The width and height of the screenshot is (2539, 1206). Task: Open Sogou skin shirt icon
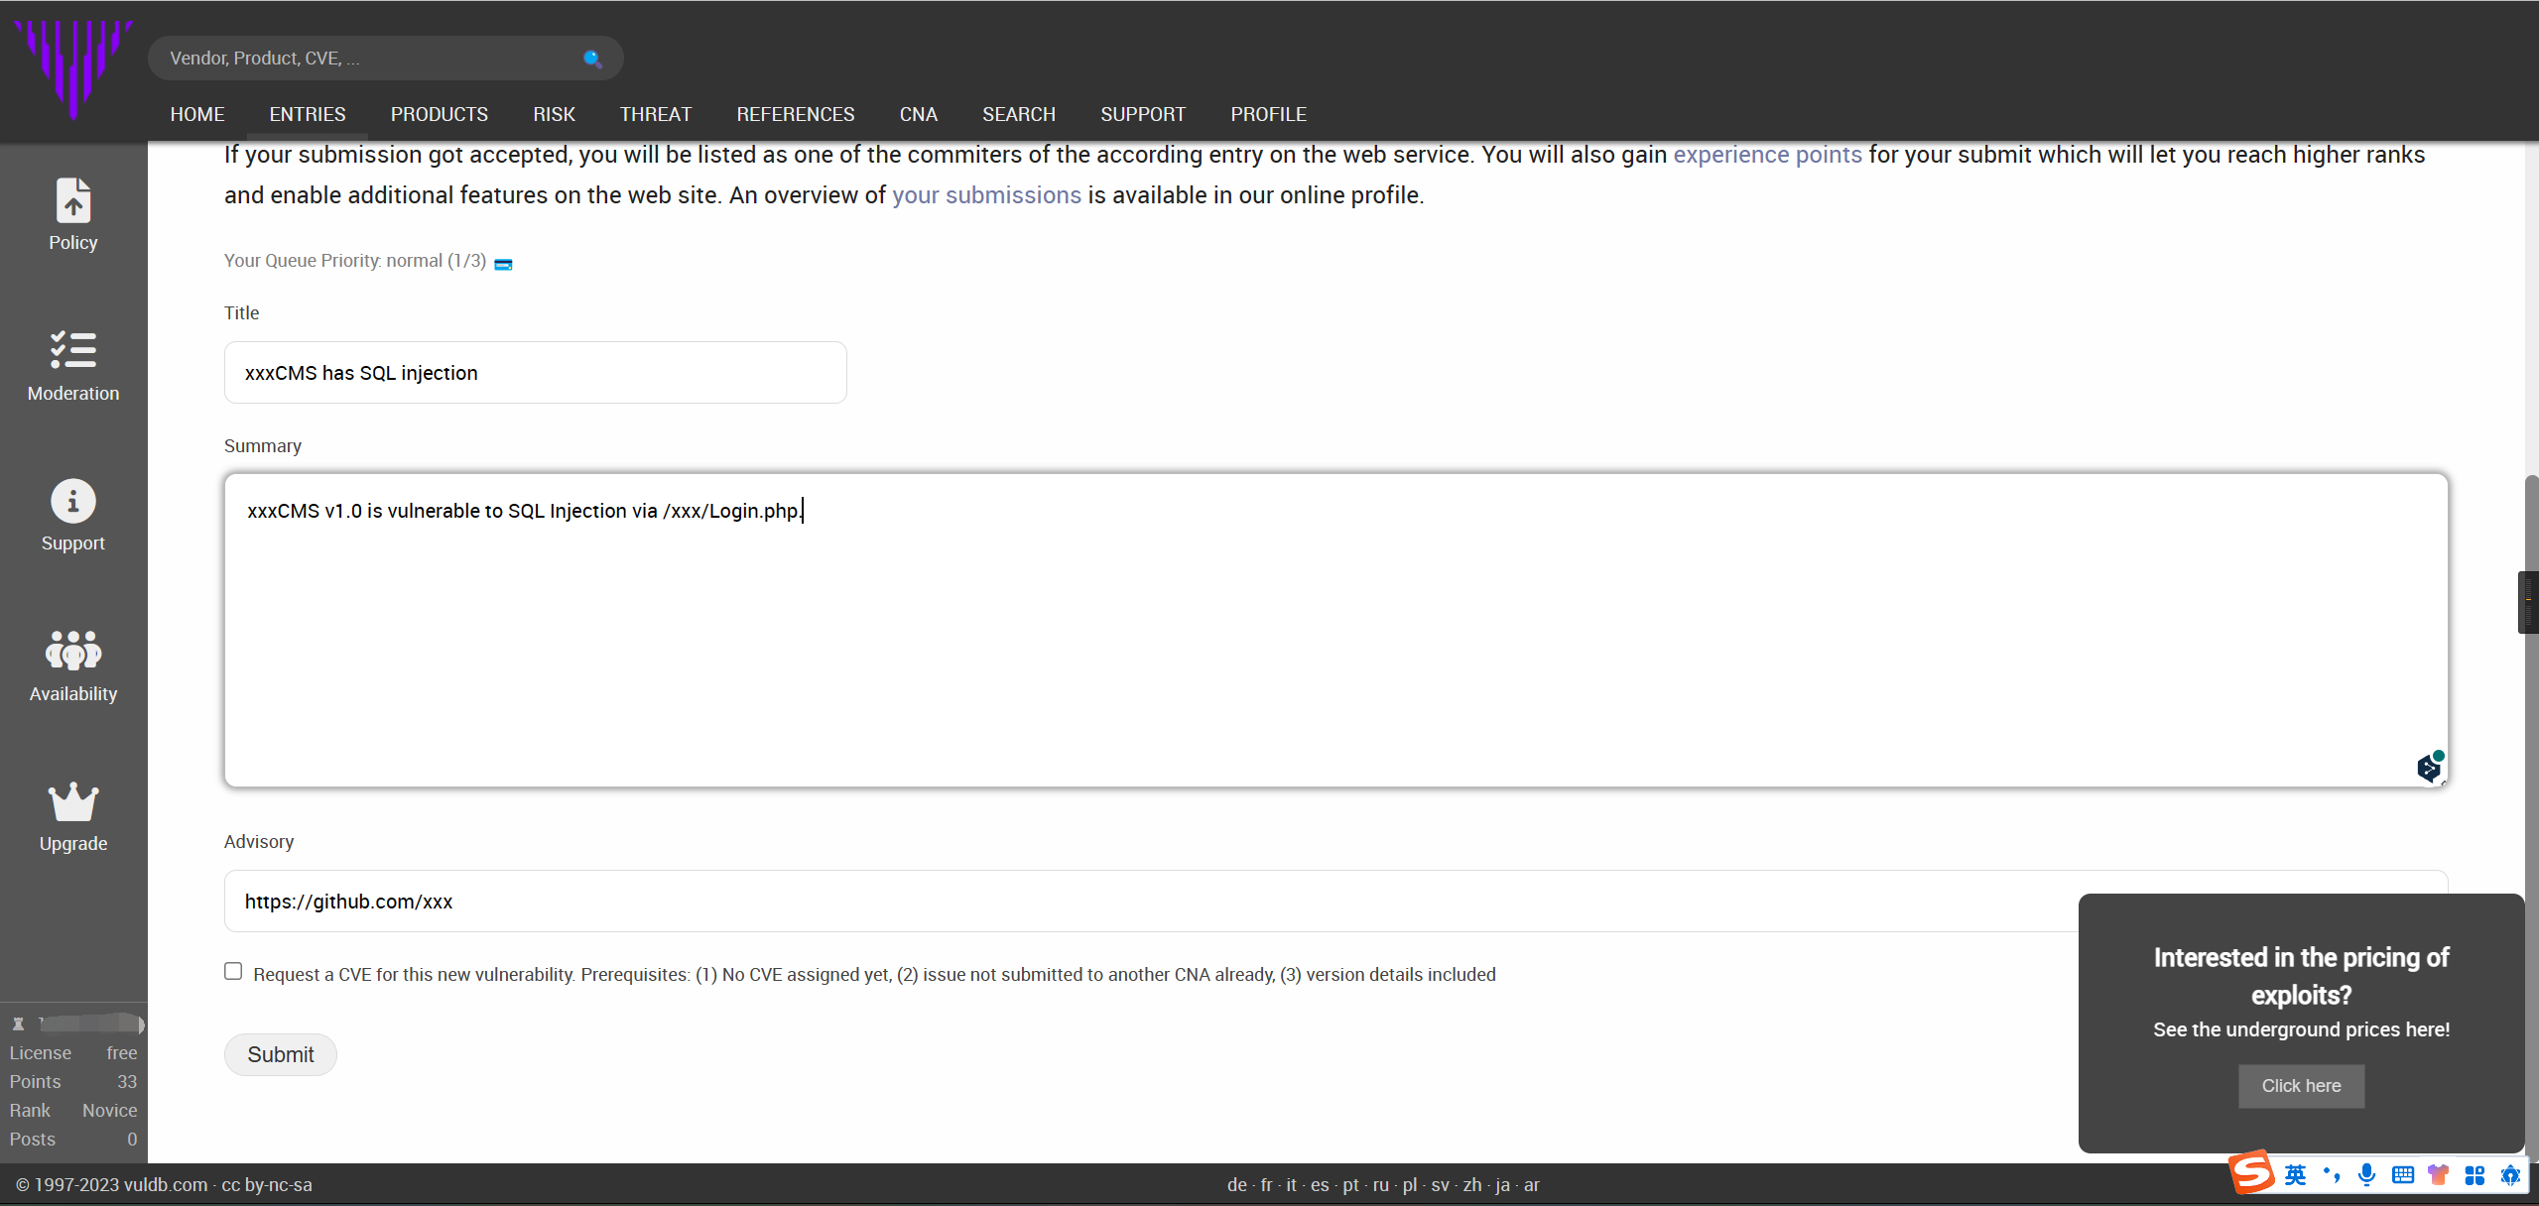(x=2439, y=1175)
